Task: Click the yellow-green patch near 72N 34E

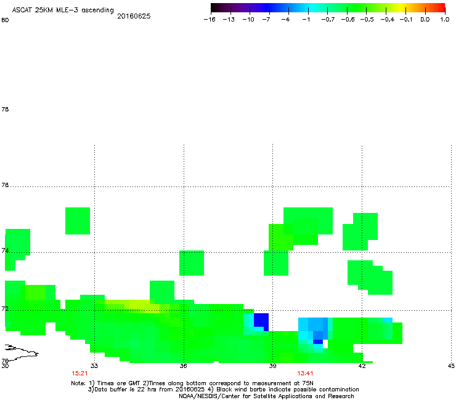Action: click(x=140, y=305)
